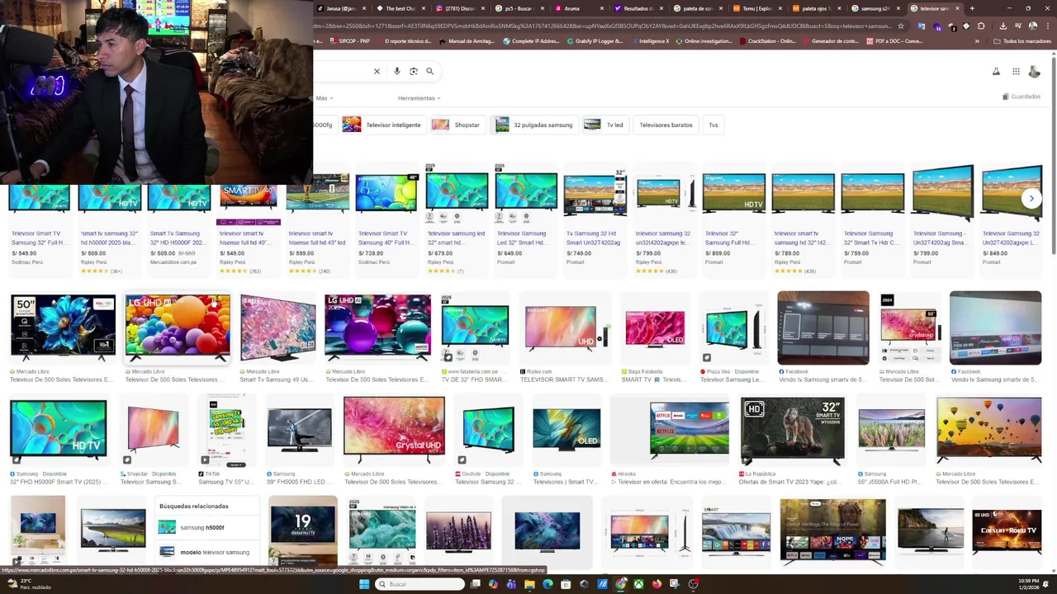The height and width of the screenshot is (594, 1057).
Task: Open 50-inch blue flower TV thumbnail
Action: point(63,328)
